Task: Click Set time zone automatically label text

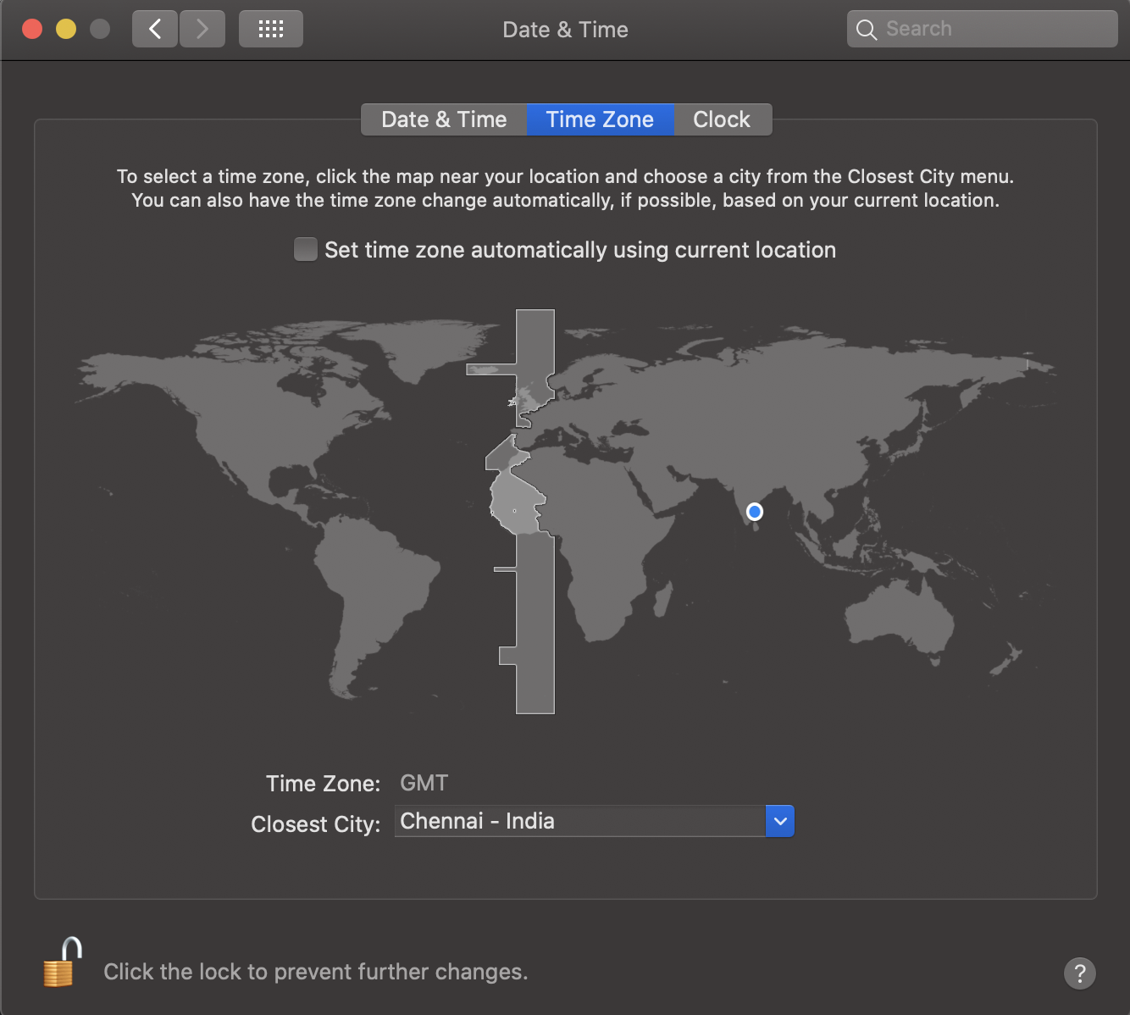Action: [x=580, y=250]
